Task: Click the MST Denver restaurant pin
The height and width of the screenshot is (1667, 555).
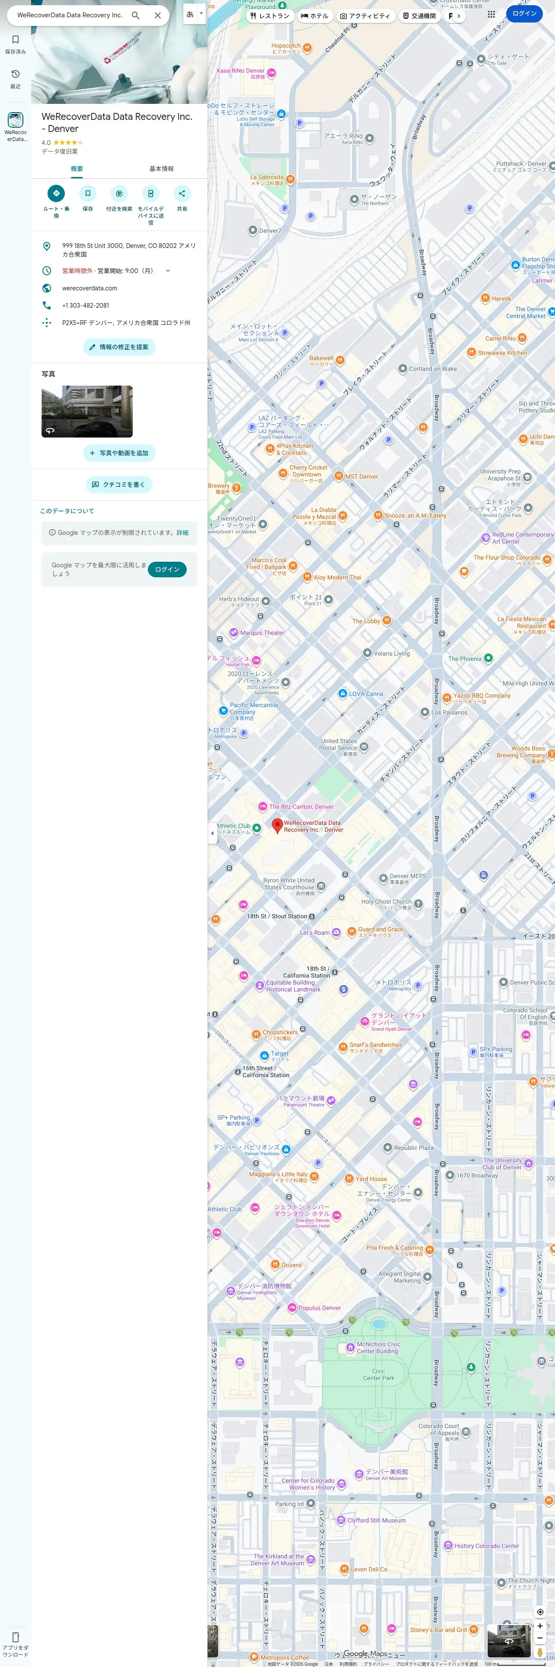Action: 338,476
